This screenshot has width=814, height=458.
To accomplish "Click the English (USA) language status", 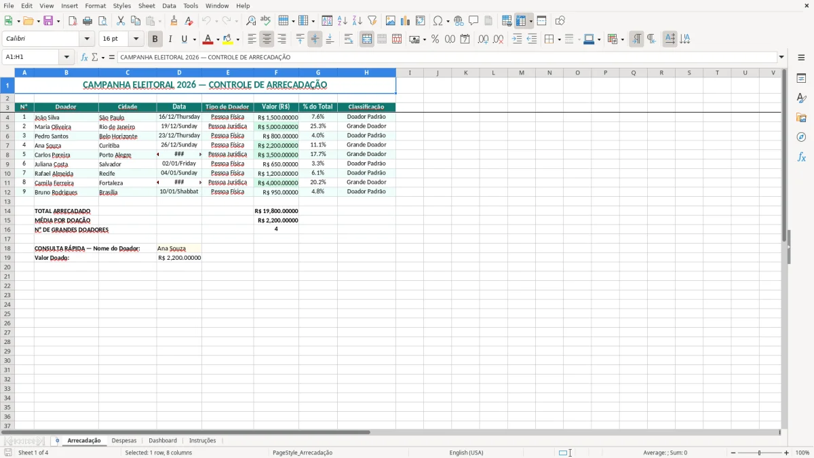I will pyautogui.click(x=466, y=453).
